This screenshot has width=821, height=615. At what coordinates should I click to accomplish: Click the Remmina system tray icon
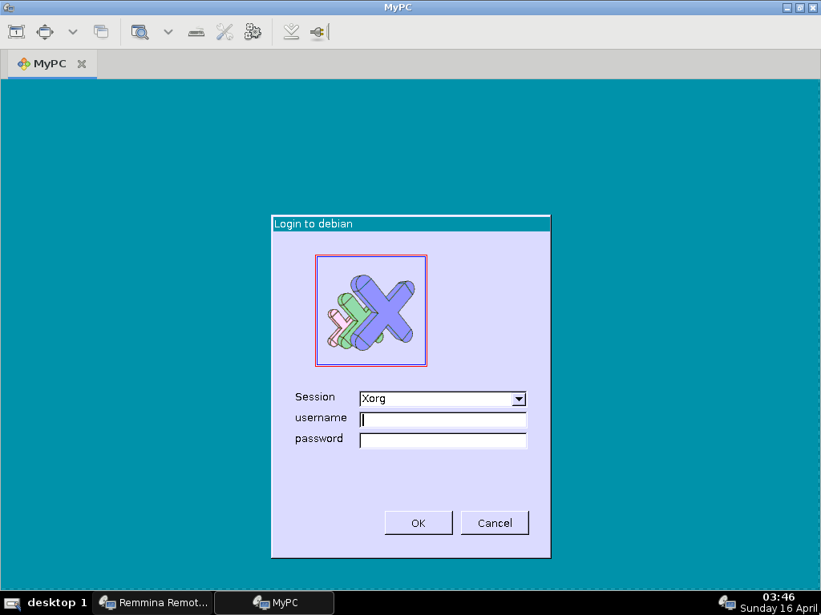pos(726,603)
